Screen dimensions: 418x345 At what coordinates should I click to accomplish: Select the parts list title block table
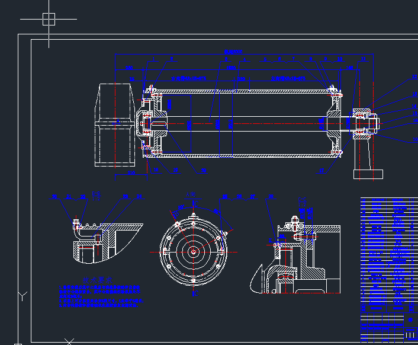389,270
